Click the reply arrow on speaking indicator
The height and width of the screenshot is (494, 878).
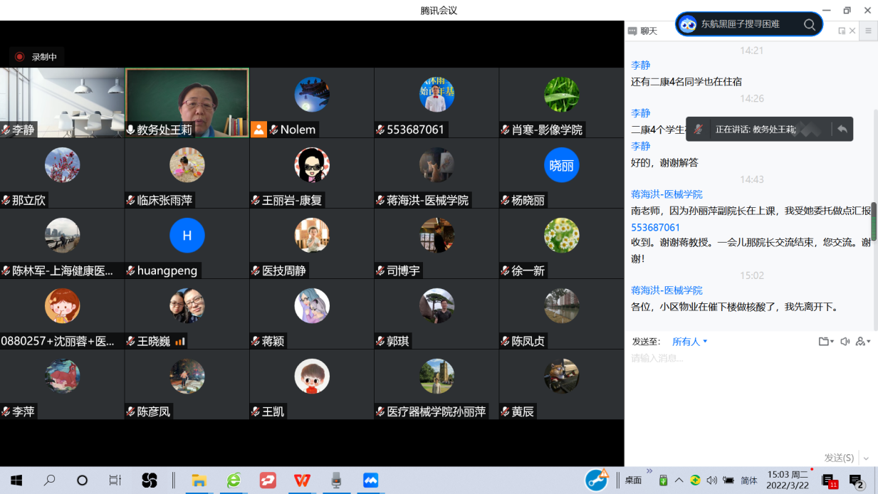pyautogui.click(x=842, y=129)
